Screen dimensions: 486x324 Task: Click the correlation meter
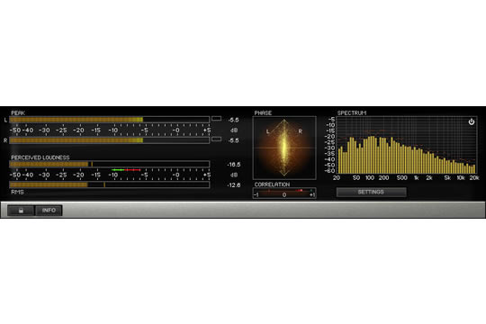tap(284, 193)
